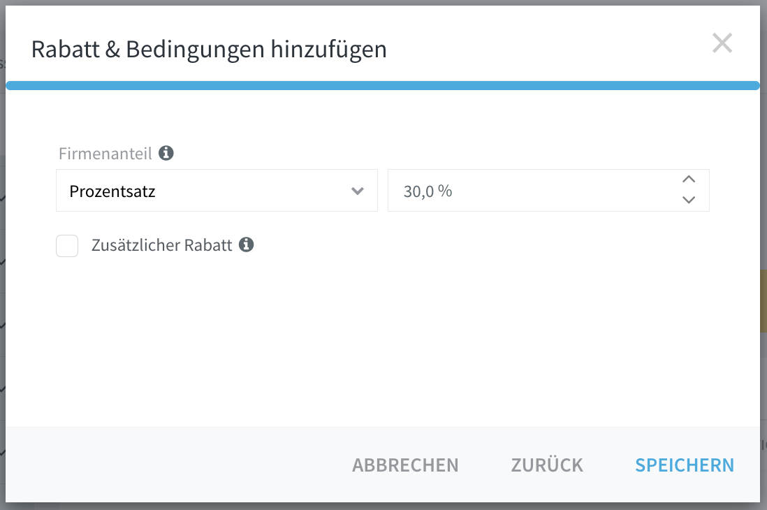Decrease the percentage with the down arrow
This screenshot has height=510, width=767.
689,200
